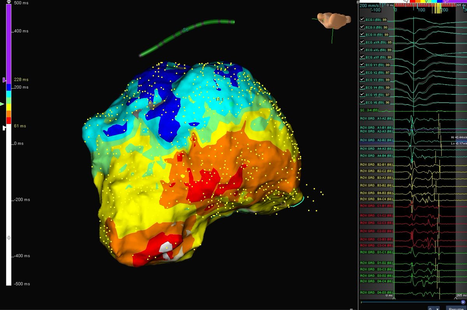Select the ROV GRD A4-A3 channel label
Screen dimensions: 467x310
[376, 149]
